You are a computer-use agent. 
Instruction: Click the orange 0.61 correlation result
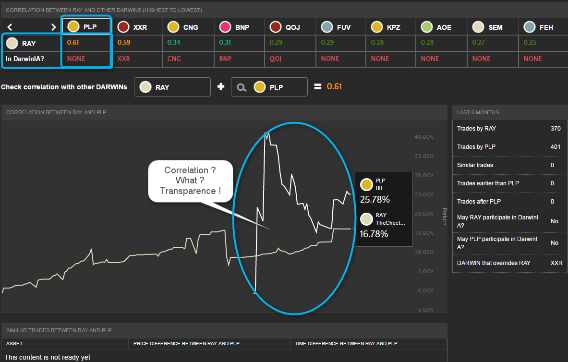click(x=334, y=86)
